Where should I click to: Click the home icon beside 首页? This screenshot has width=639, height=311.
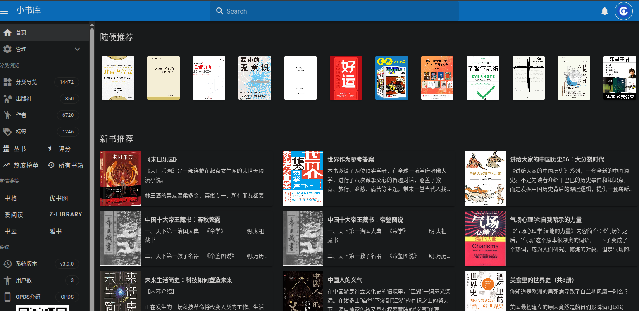(x=7, y=33)
